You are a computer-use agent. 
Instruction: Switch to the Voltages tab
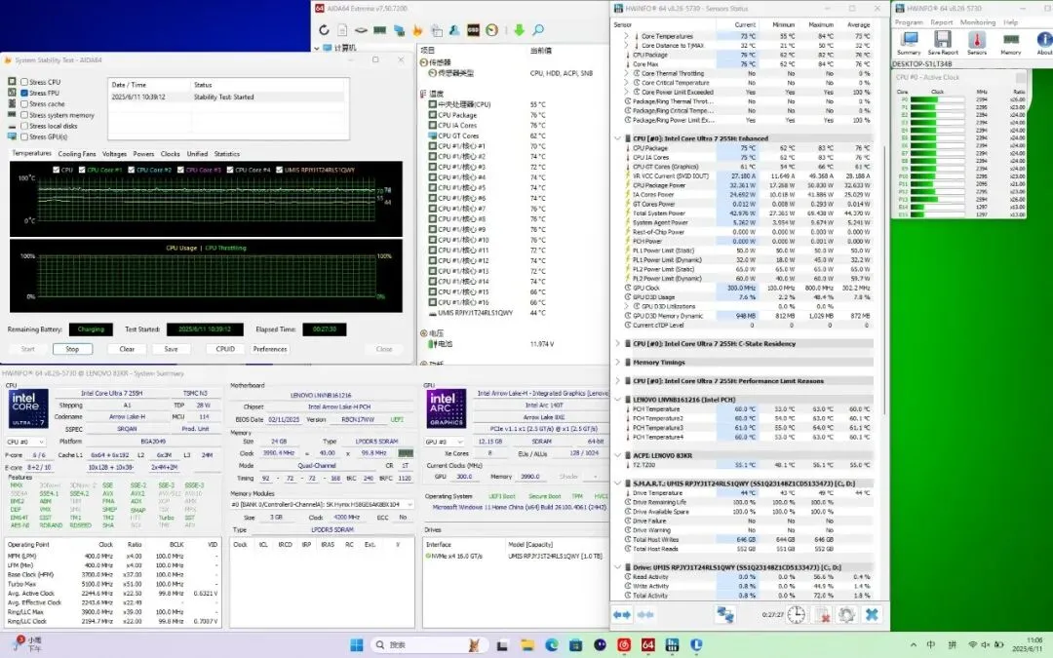(114, 154)
